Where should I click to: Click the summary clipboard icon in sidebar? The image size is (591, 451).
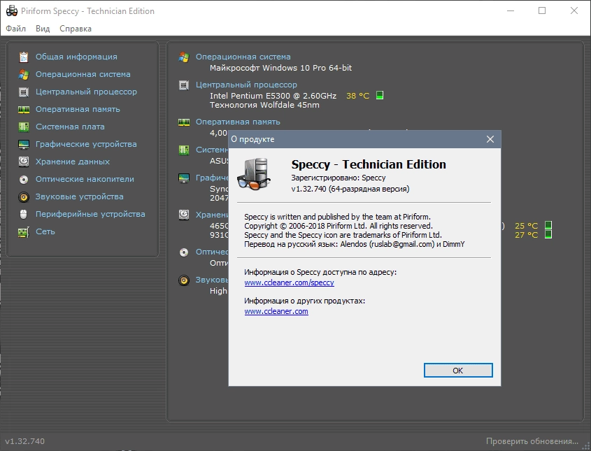tap(24, 57)
